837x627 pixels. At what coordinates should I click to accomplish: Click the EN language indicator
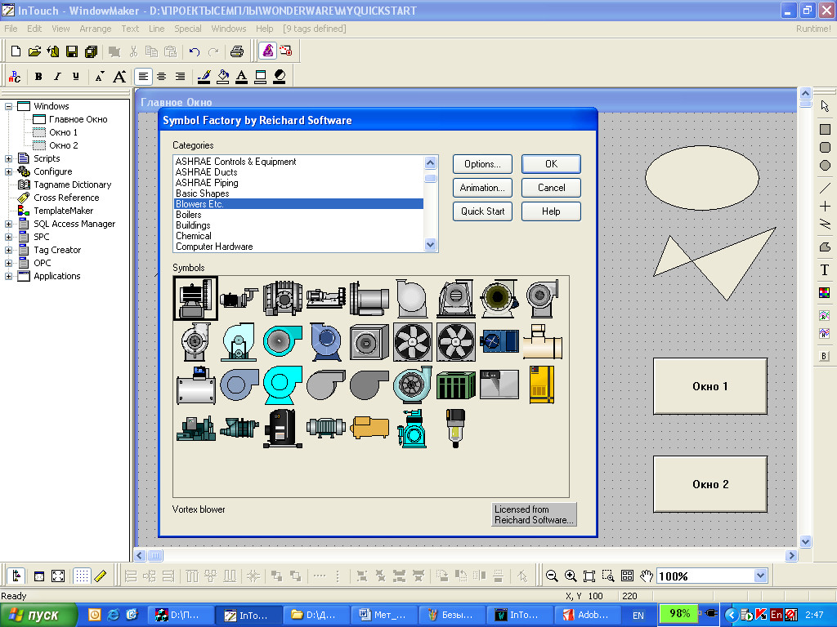click(x=638, y=616)
